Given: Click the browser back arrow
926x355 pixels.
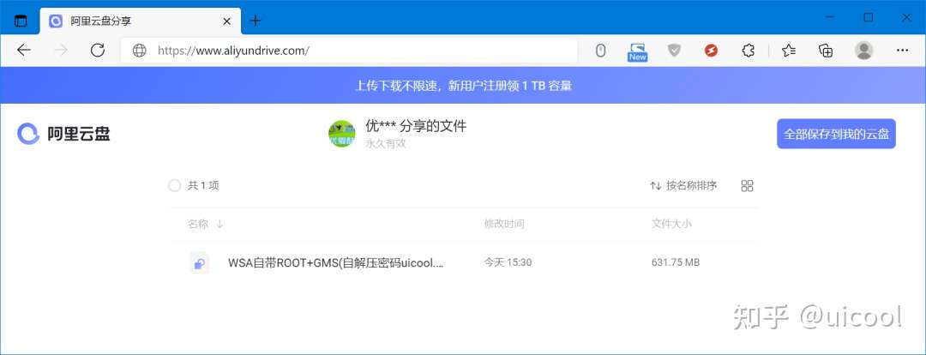Looking at the screenshot, I should pyautogui.click(x=24, y=51).
